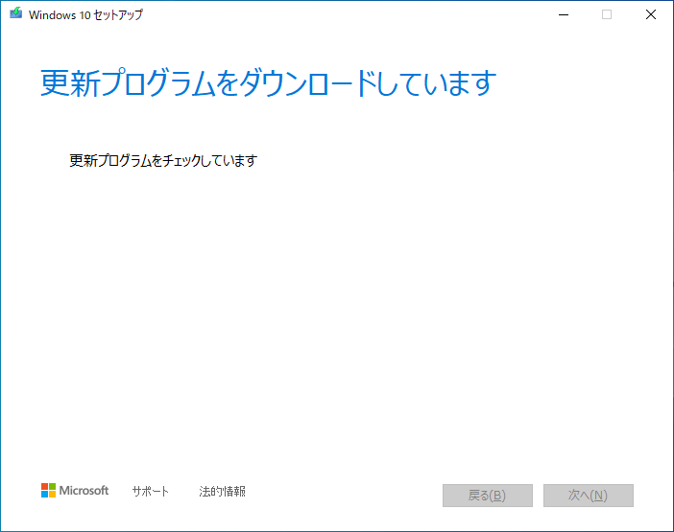Open the サポート link

150,491
